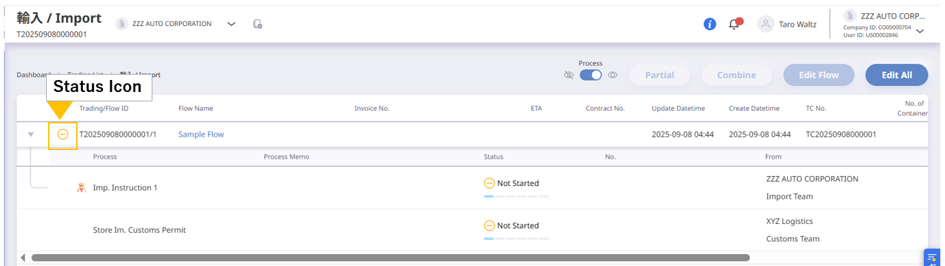Image resolution: width=945 pixels, height=266 pixels.
Task: Open the notifications bell
Action: tap(734, 24)
